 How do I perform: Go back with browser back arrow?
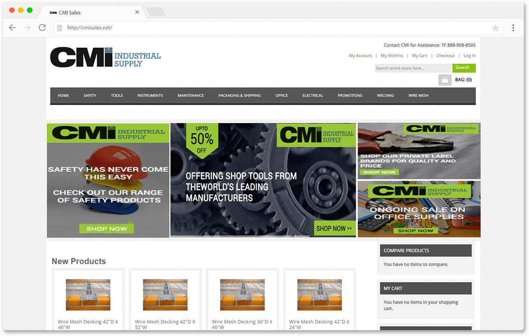point(12,28)
